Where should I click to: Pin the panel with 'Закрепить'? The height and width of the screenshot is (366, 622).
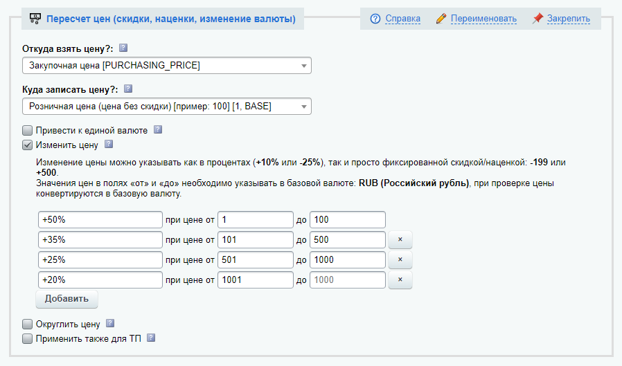[x=568, y=19]
